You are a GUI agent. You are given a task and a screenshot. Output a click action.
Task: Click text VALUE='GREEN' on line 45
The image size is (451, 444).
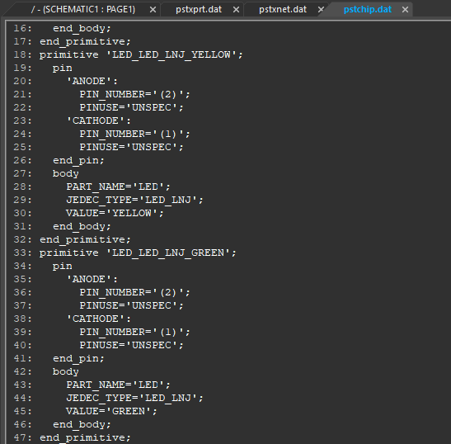tap(111, 411)
